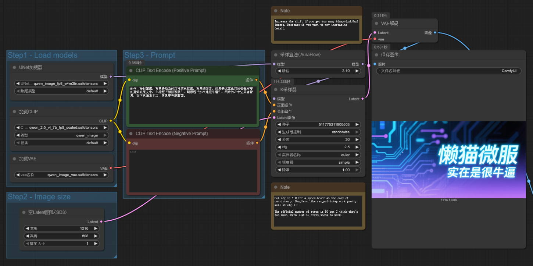Collapse the K采样器 node header dot
Screen dimensions: 533x266
tap(276, 89)
